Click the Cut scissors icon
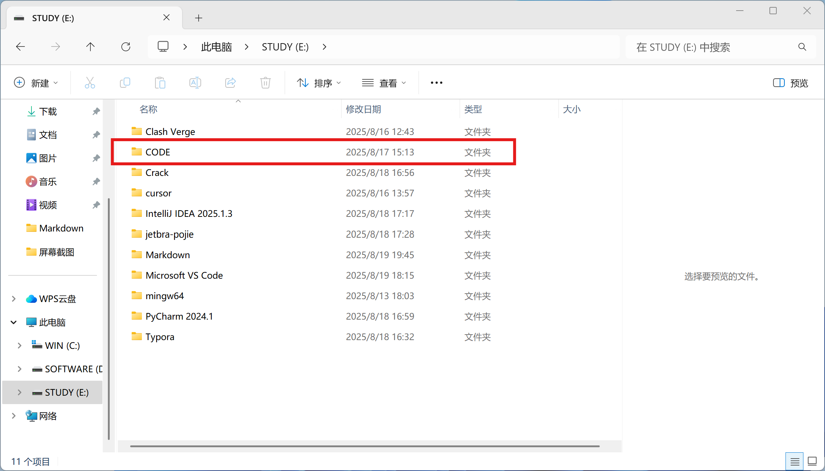Viewport: 825px width, 471px height. coord(90,83)
